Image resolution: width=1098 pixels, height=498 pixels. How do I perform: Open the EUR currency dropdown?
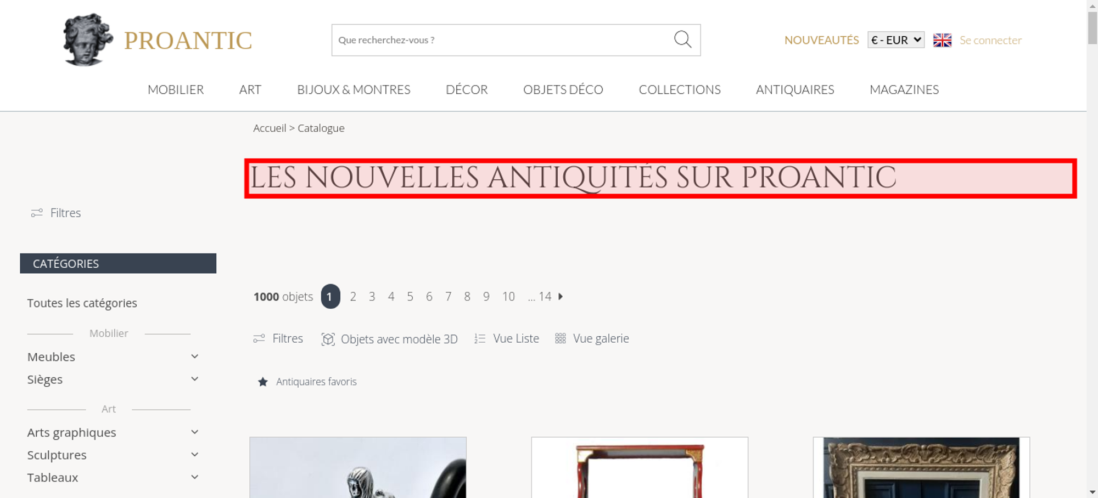coord(896,40)
